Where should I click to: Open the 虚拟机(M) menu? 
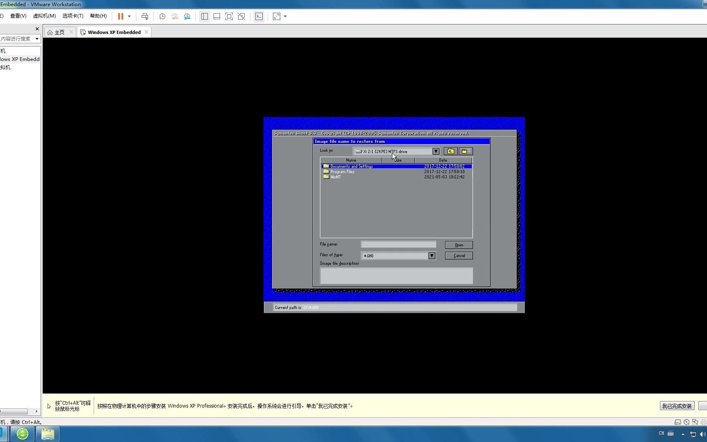tap(44, 16)
